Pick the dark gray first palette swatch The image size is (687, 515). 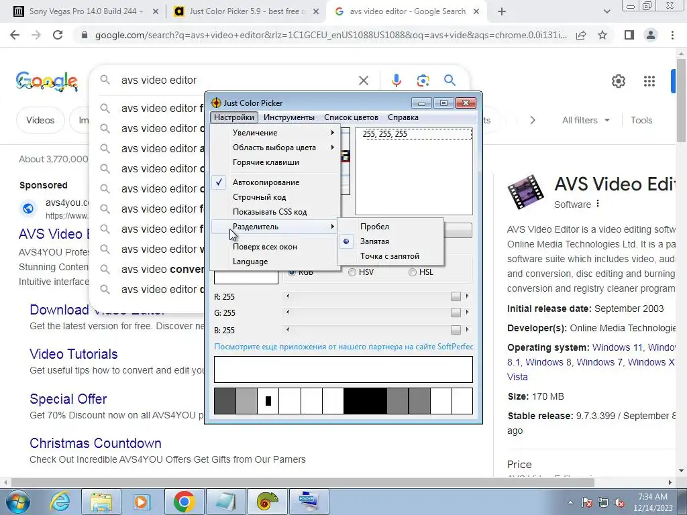(225, 401)
